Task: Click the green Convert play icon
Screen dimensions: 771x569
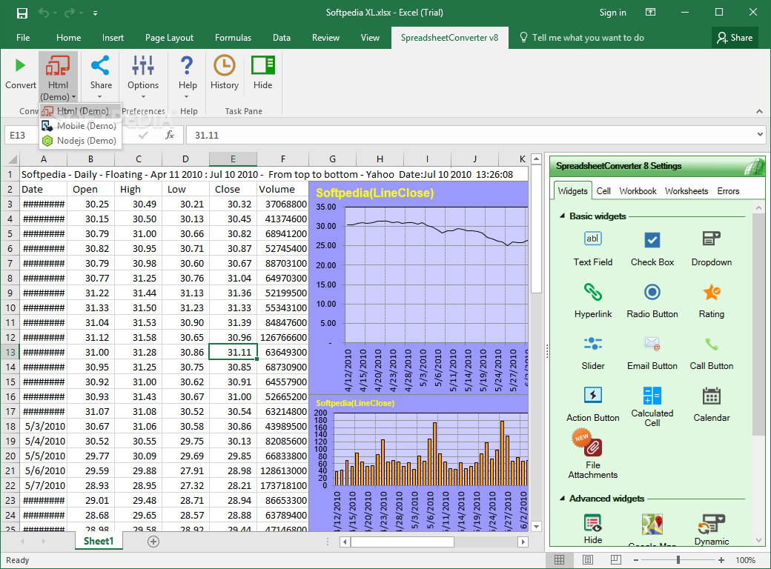Action: click(20, 65)
